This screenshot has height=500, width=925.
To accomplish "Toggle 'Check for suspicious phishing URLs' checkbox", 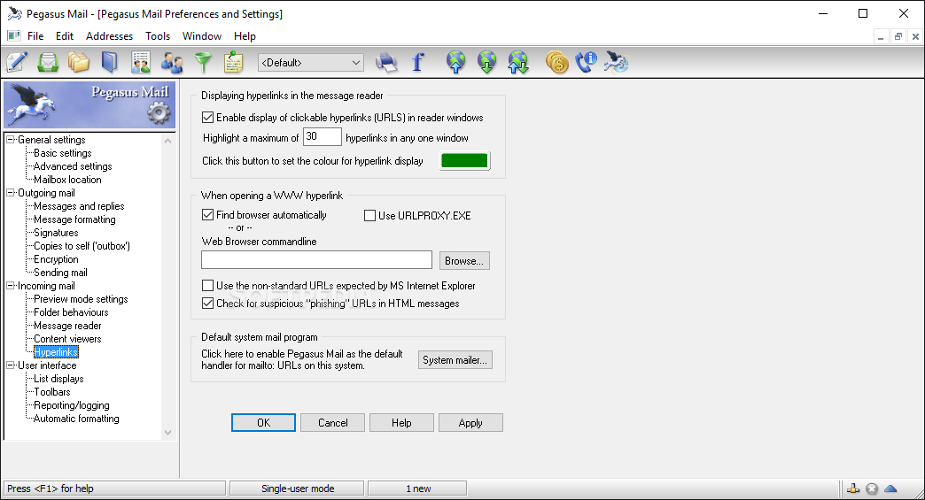I will click(x=207, y=304).
